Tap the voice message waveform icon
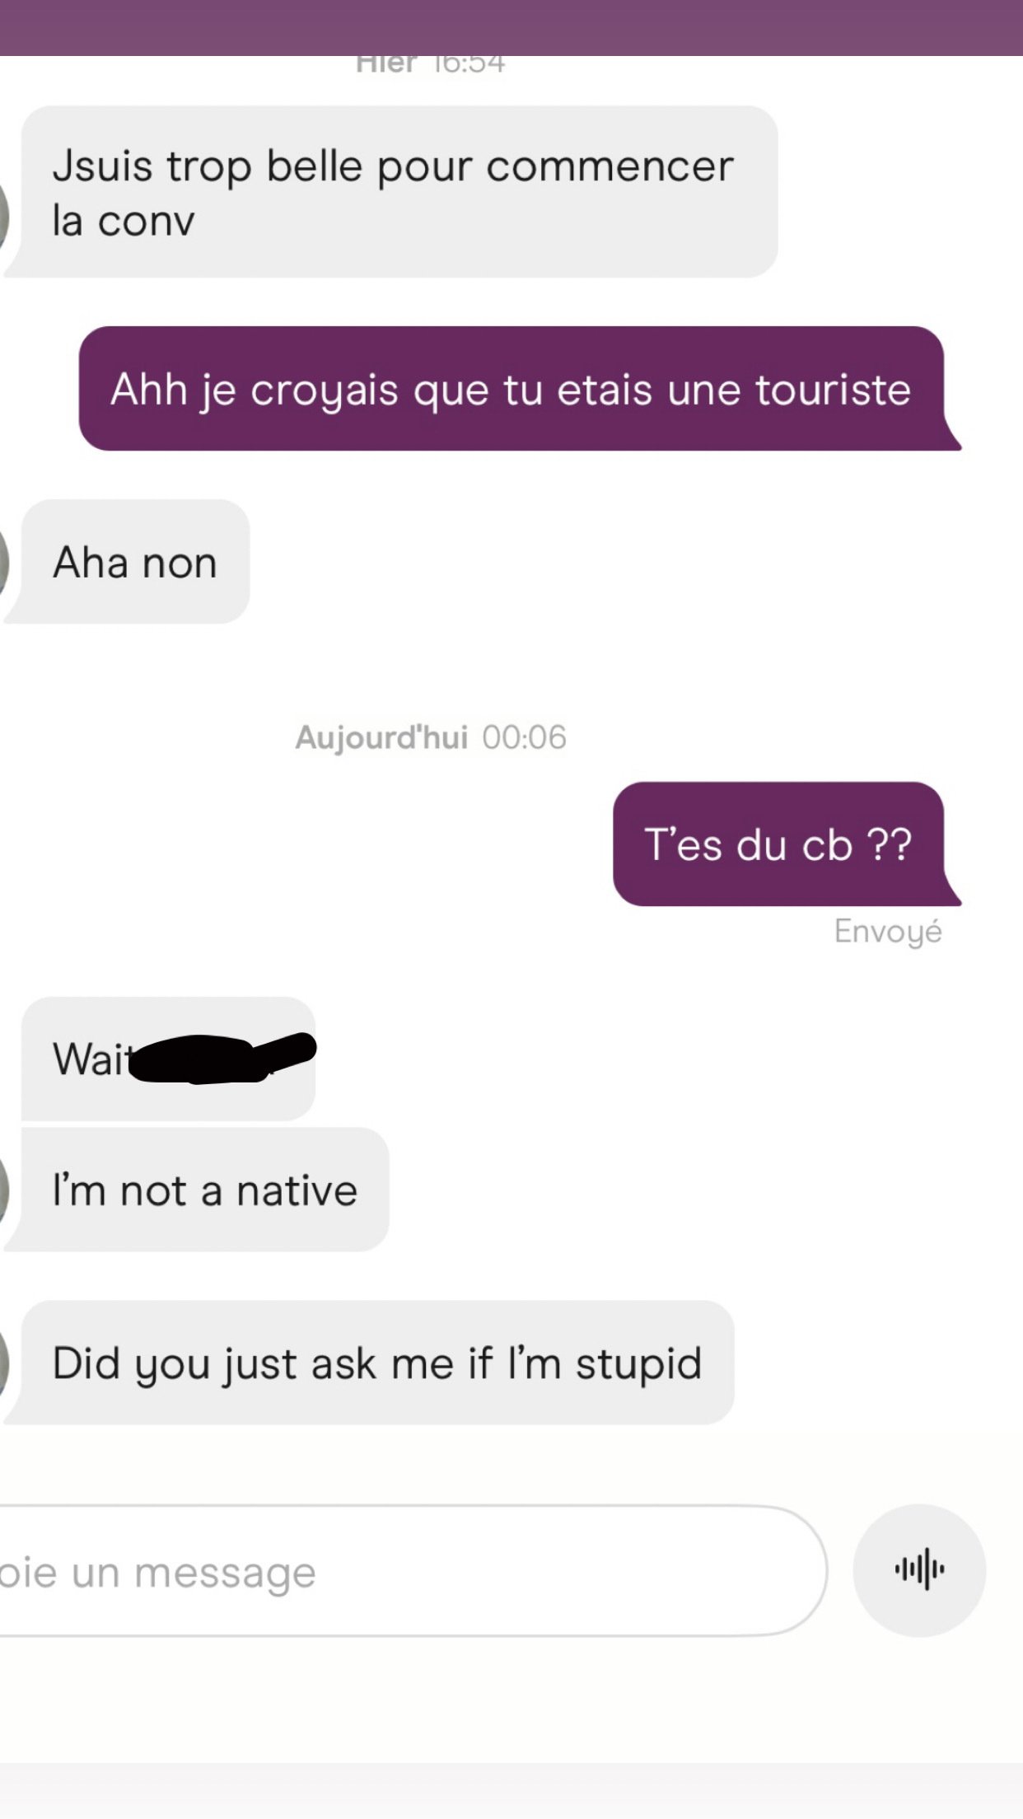Viewport: 1023px width, 1819px height. point(919,1569)
